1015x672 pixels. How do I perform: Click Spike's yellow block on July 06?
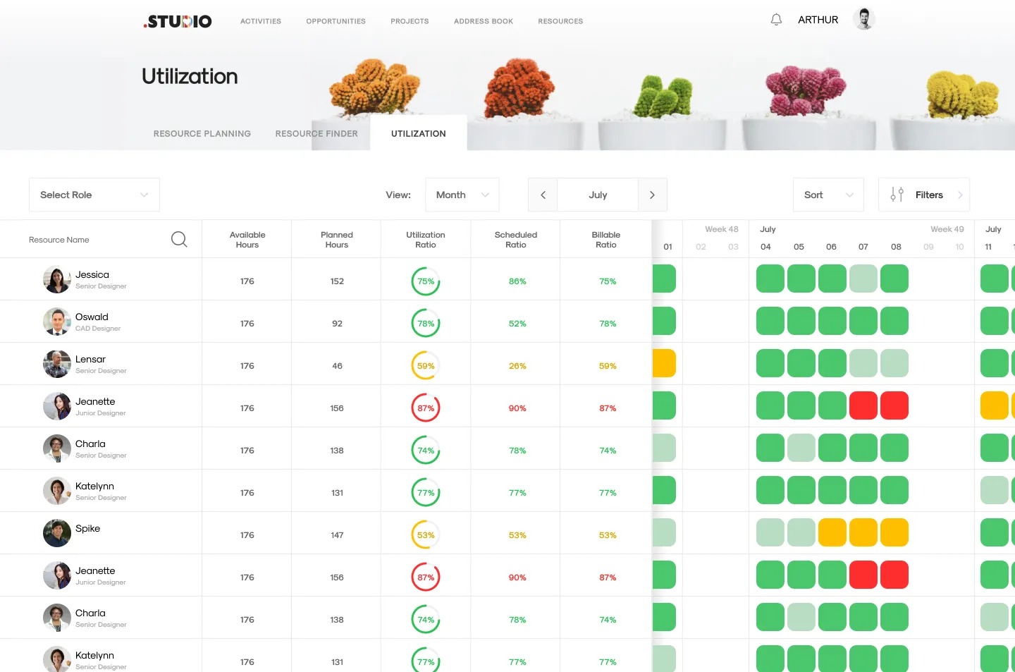832,533
